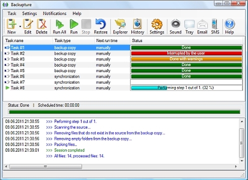The width and height of the screenshot is (248, 180).
Task: Toggle Sound notifications
Action: 175,26
